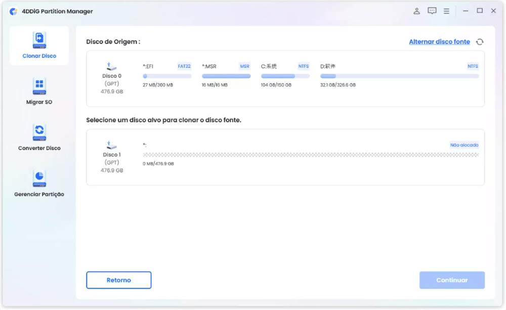This screenshot has width=506, height=310.
Task: Click the Alternar disco fonte link
Action: (x=439, y=42)
